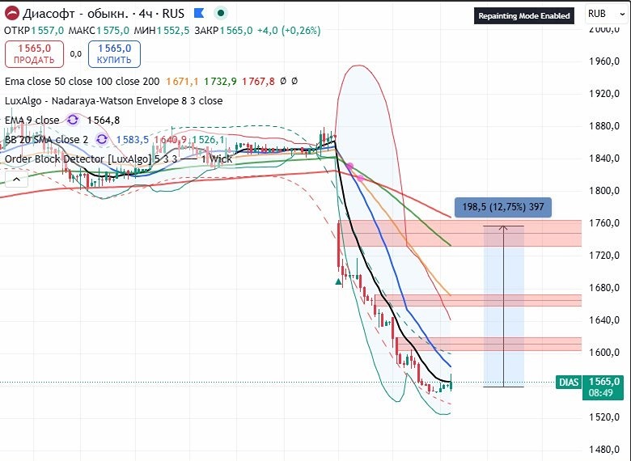The image size is (631, 461).
Task: Select the EMA 9 close indicator label
Action: tap(32, 120)
